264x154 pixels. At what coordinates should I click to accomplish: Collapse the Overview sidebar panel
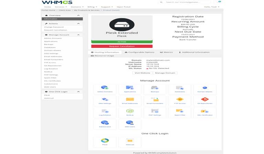[78, 15]
